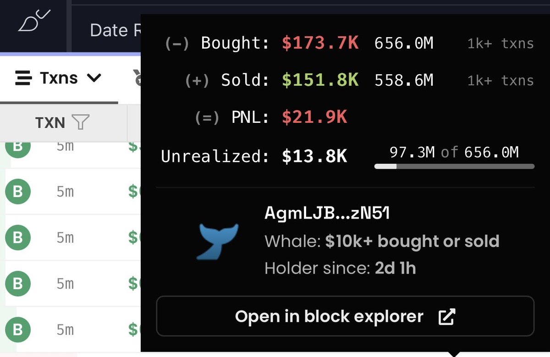Click the partially hidden icon right of Txns

click(x=136, y=78)
